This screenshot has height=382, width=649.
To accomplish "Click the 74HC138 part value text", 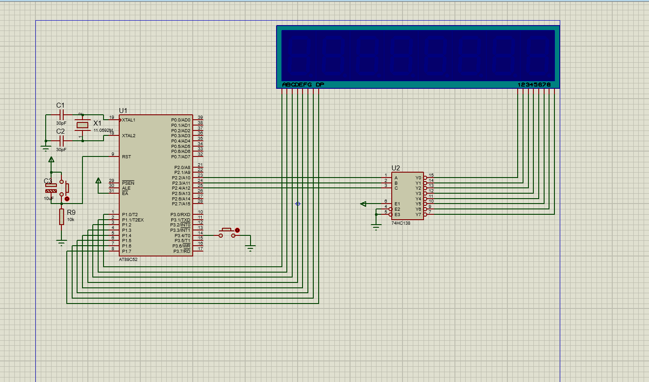I will (401, 223).
